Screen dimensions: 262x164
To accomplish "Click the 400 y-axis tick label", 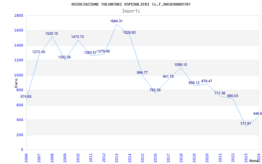I will 20,120.
